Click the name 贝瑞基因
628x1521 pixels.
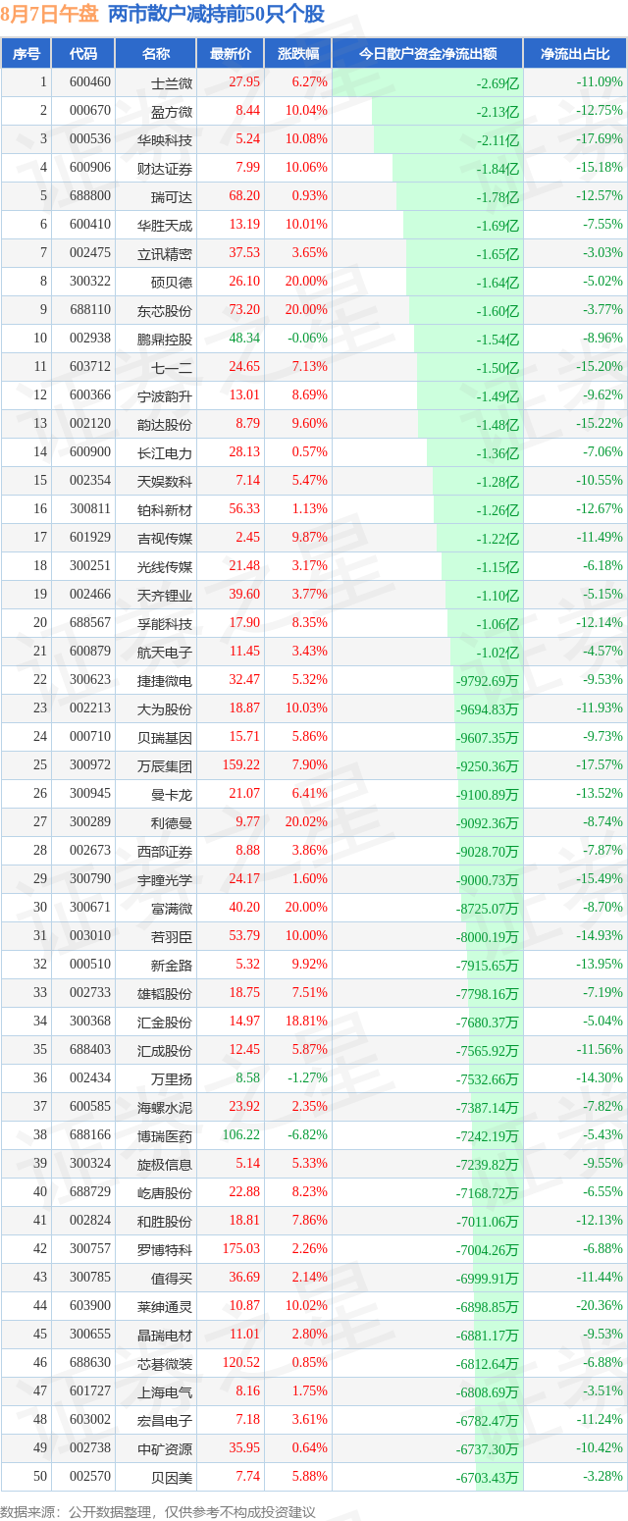pos(165,737)
